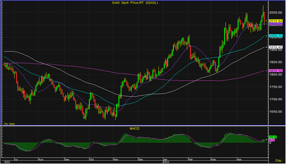Screen dimensions: 286x164
Task: Click the cyan 1956.15 moving average tag
Action: pyautogui.click(x=275, y=36)
